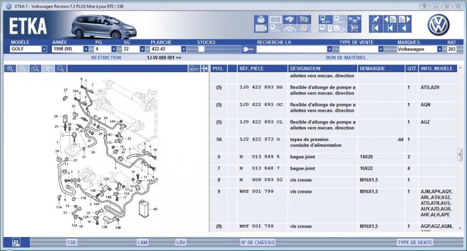This screenshot has height=251, width=467.
Task: Open the MARQUES dropdown showing Volkswagen
Action: coord(440,49)
